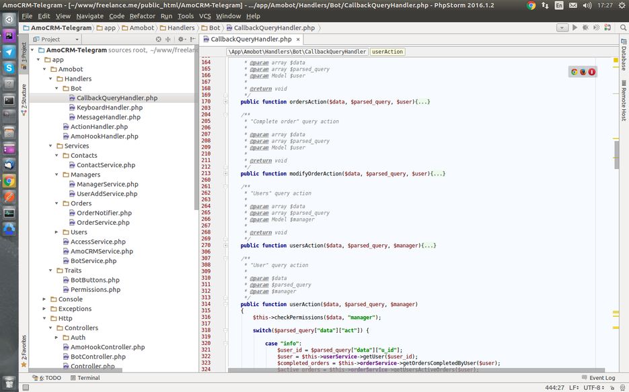Viewport: 629px width, 392px height.
Task: Click the CallbackQueryHandler namespace breadcrumb
Action: [x=297, y=52]
